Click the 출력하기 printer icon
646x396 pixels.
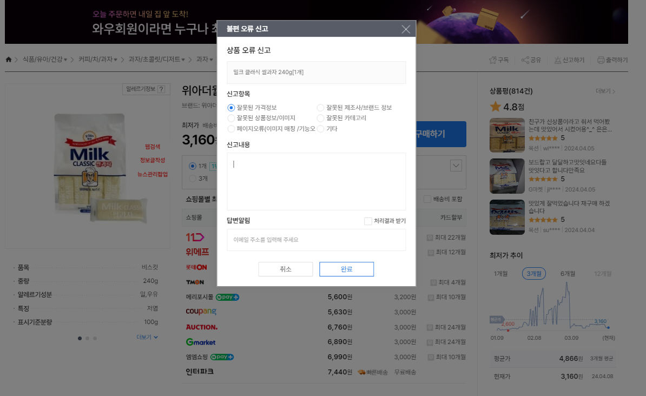tap(601, 60)
